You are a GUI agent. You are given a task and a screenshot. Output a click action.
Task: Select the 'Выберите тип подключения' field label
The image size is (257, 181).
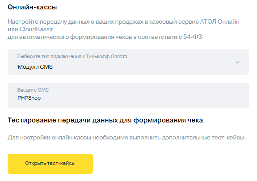tap(72, 56)
